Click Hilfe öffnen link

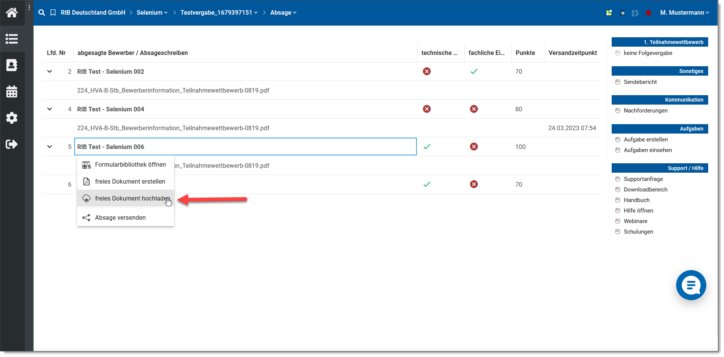[638, 211]
